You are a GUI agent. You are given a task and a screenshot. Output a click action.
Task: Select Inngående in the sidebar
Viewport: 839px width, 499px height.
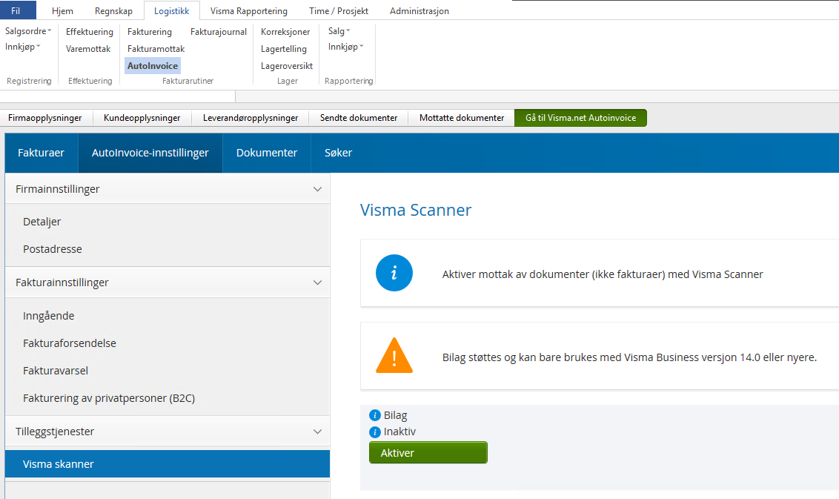click(49, 316)
